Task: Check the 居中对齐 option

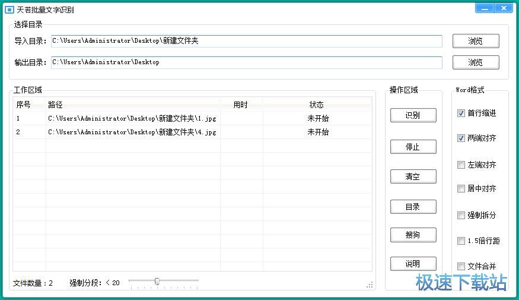Action: [461, 189]
